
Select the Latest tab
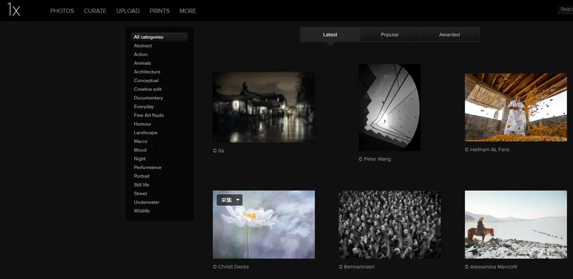click(x=330, y=35)
